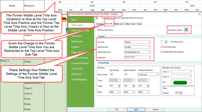Screen dimensions: 202x112
Task: Open the Label font dropdown
Action: coord(137,57)
